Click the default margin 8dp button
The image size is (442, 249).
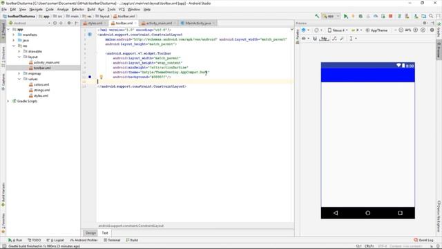click(x=324, y=39)
